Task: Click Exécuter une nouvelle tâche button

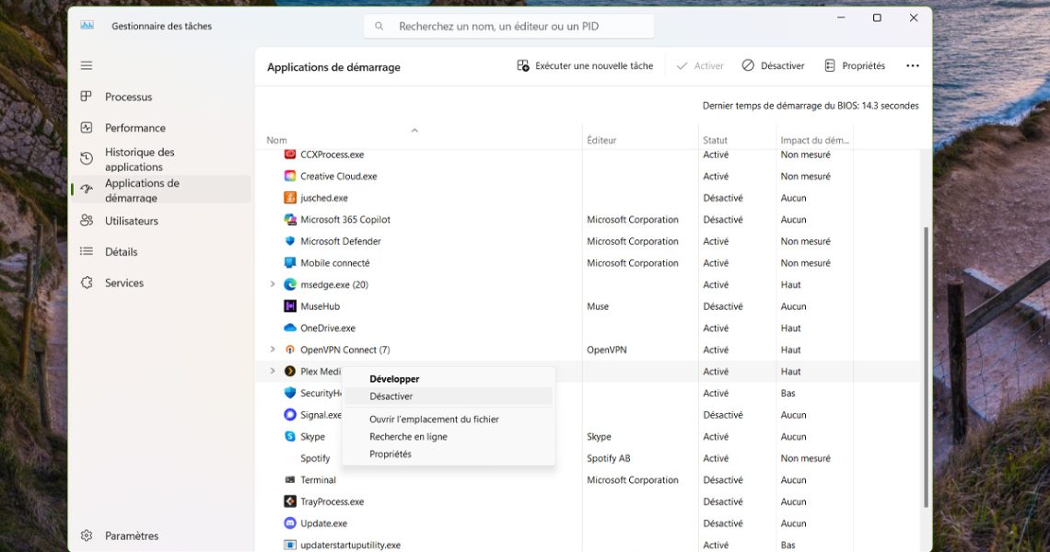Action: click(585, 66)
